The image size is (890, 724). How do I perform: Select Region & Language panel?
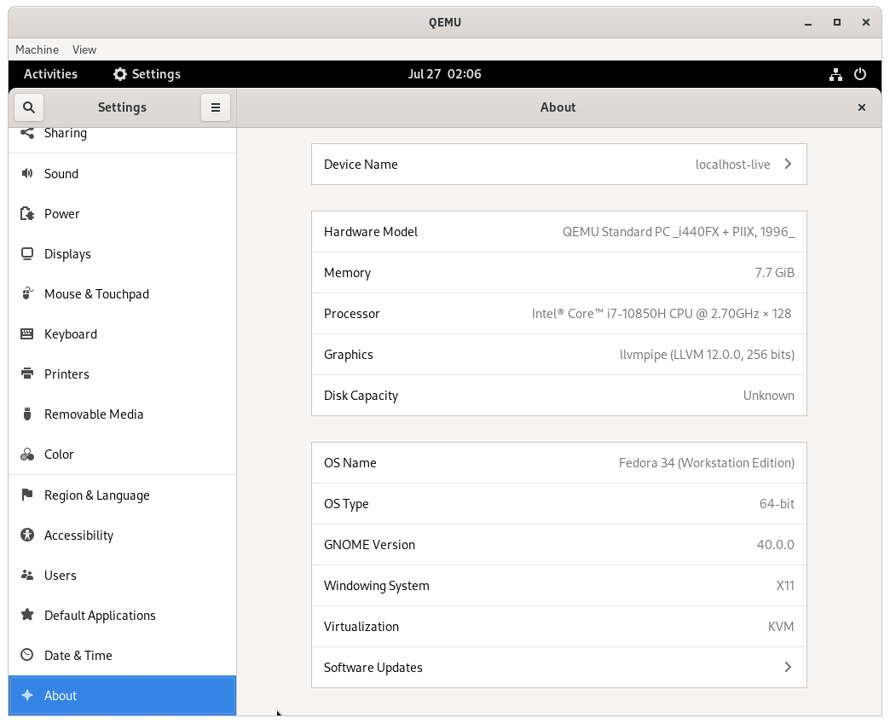pos(123,495)
